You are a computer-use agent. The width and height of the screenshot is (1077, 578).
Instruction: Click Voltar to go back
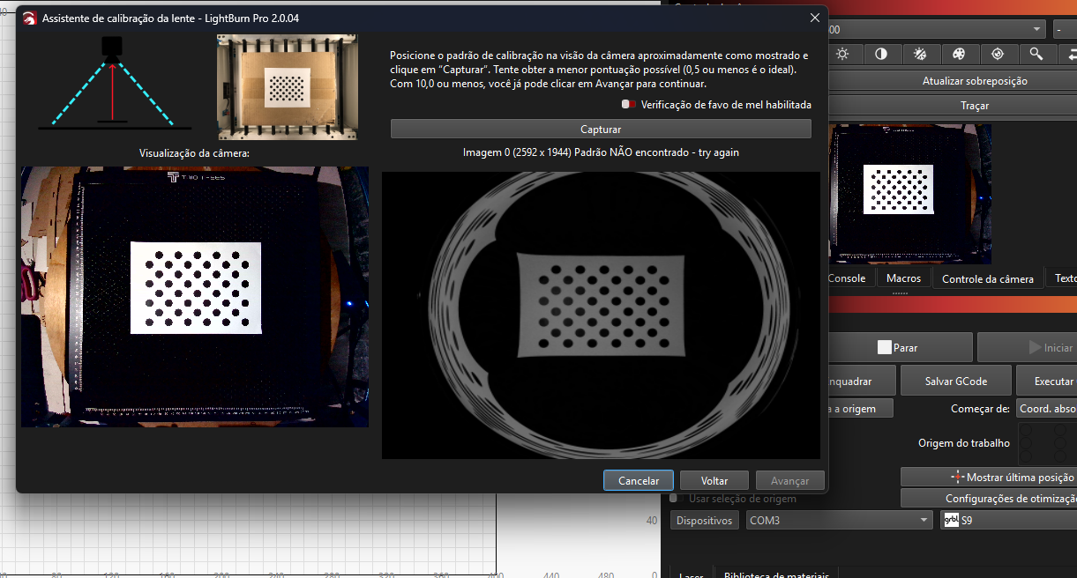714,481
